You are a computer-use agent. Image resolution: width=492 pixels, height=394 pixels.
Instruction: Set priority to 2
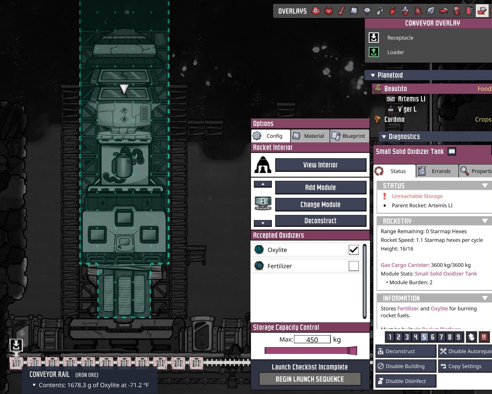tap(398, 337)
